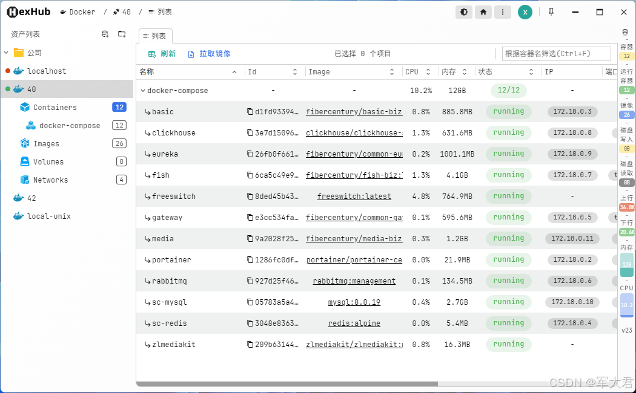The height and width of the screenshot is (393, 636).
Task: Click the new folder icon in asset panel
Action: [x=122, y=34]
